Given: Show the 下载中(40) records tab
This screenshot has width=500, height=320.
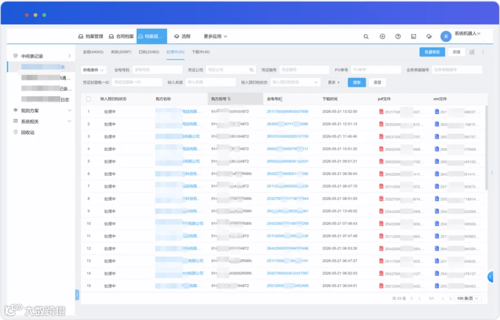Looking at the screenshot, I should click(x=201, y=52).
